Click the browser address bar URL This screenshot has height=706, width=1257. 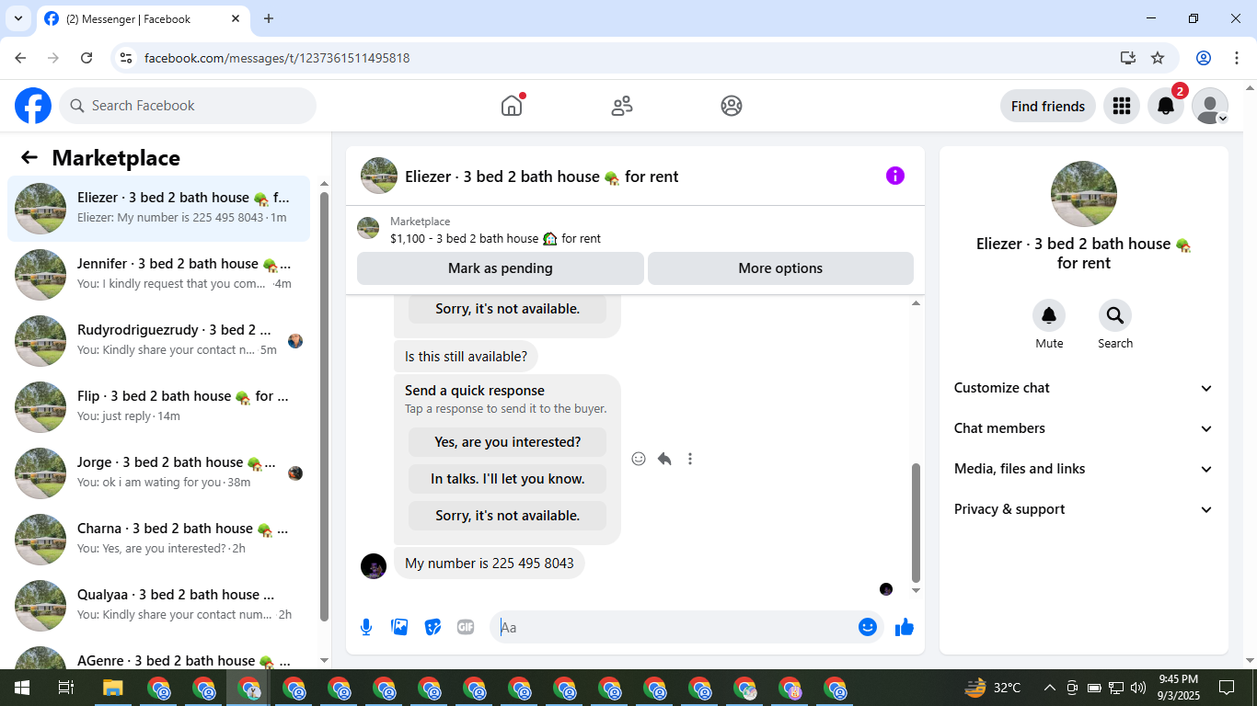(277, 58)
